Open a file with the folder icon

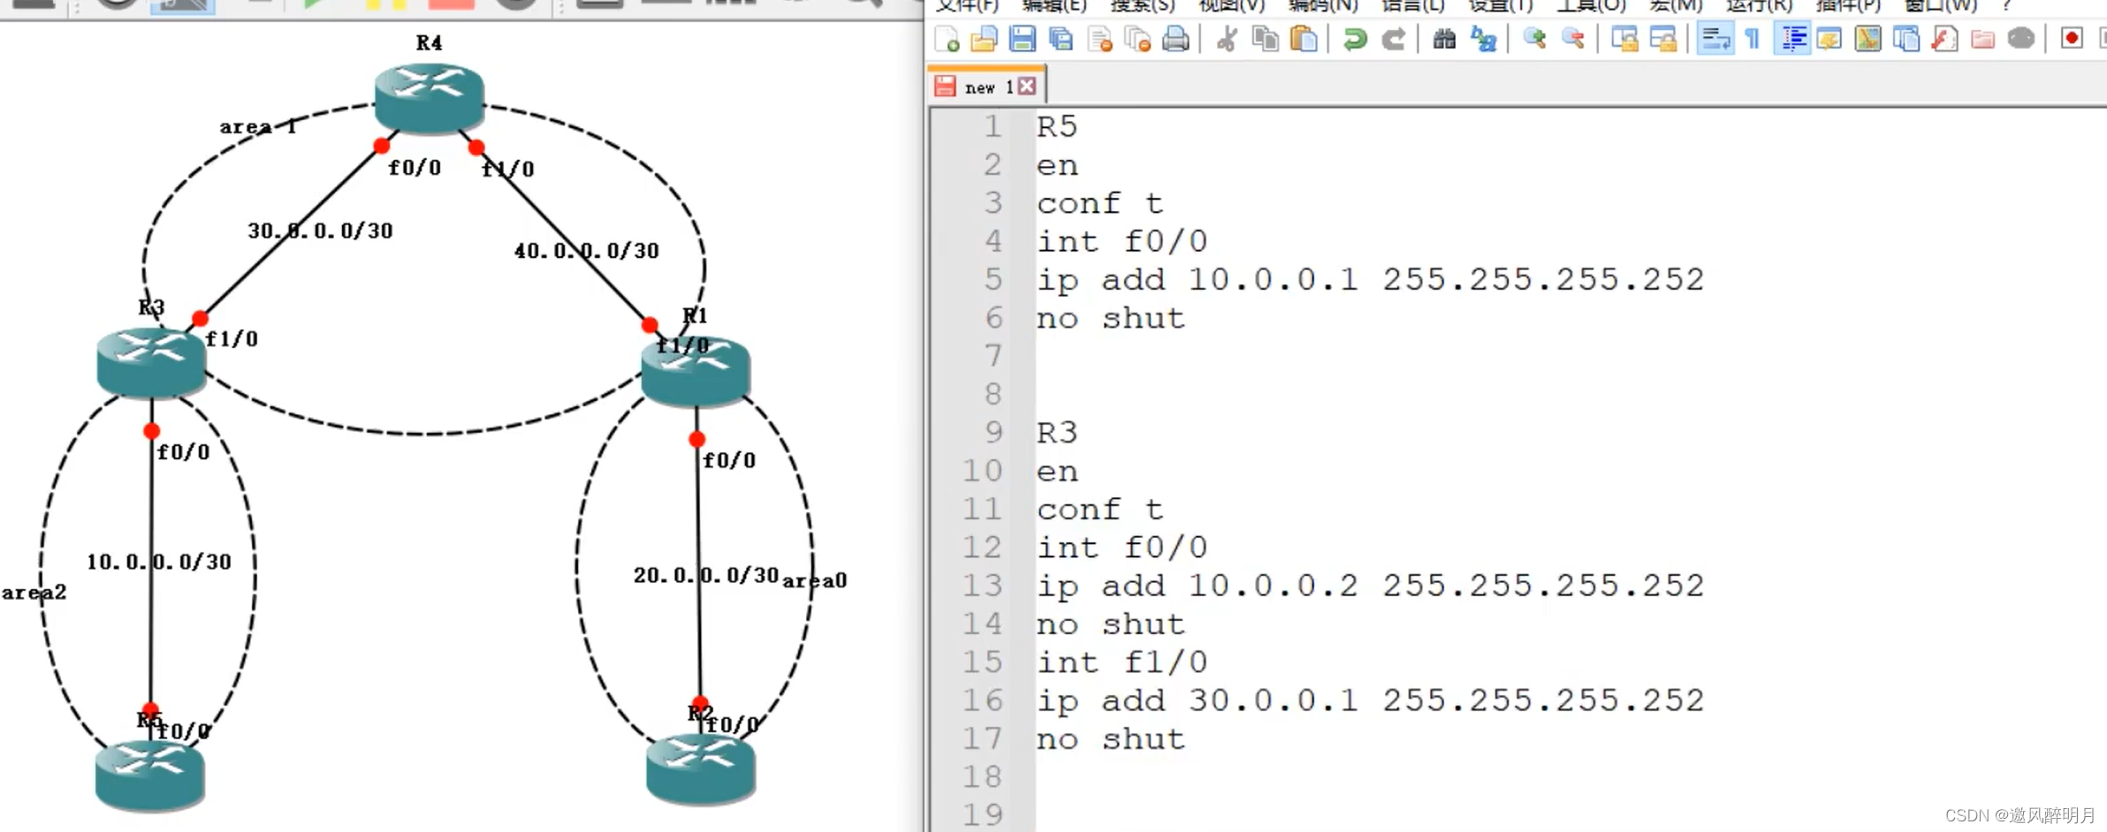(984, 39)
